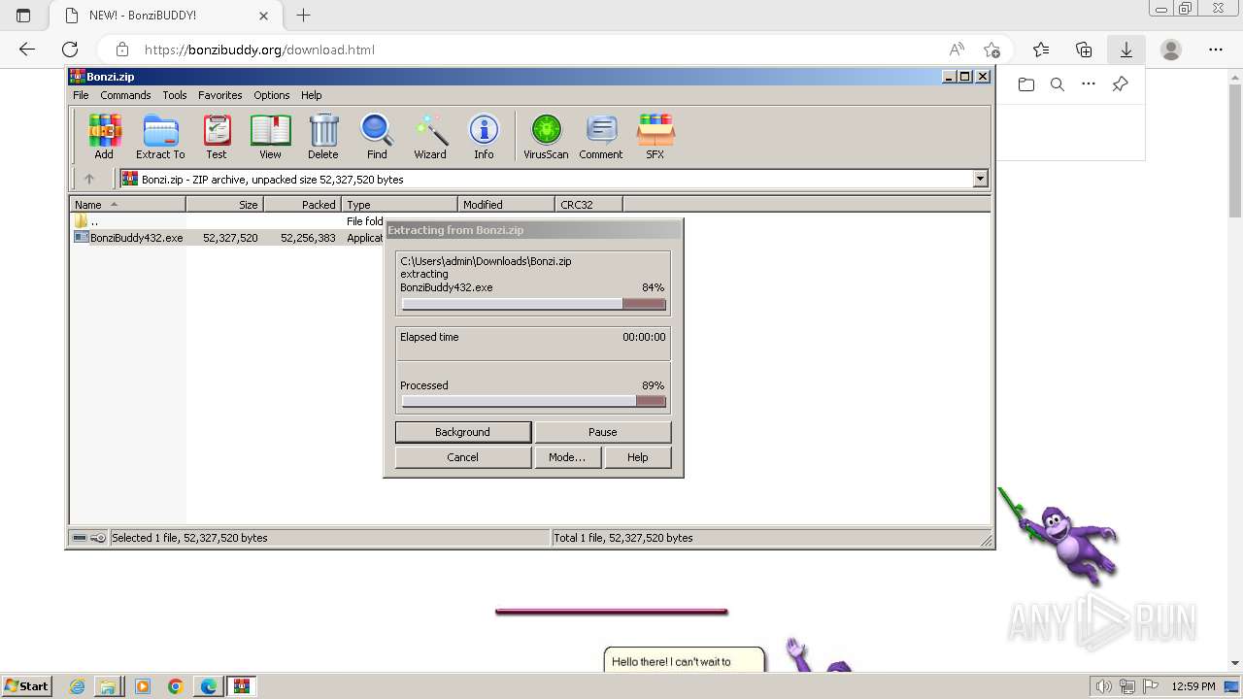Sort by Name column header
Screen dimensions: 1243x699
click(x=127, y=204)
